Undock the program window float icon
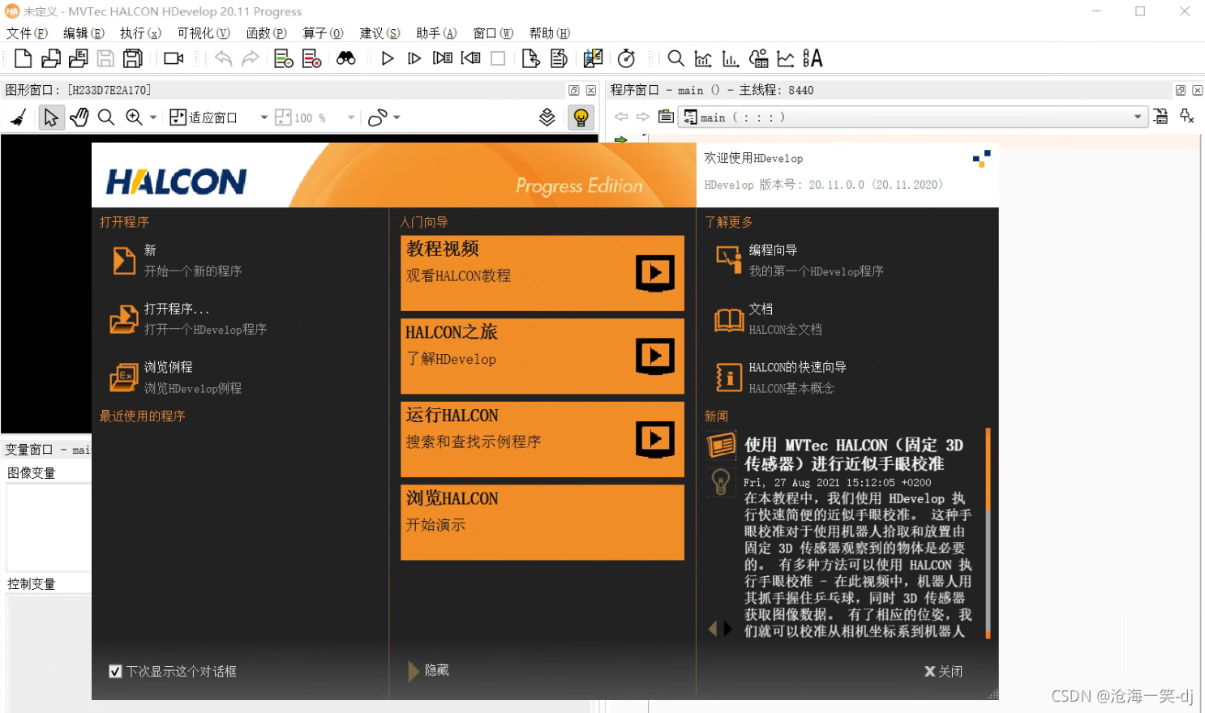Screen dimensions: 1205x713 [1181, 91]
